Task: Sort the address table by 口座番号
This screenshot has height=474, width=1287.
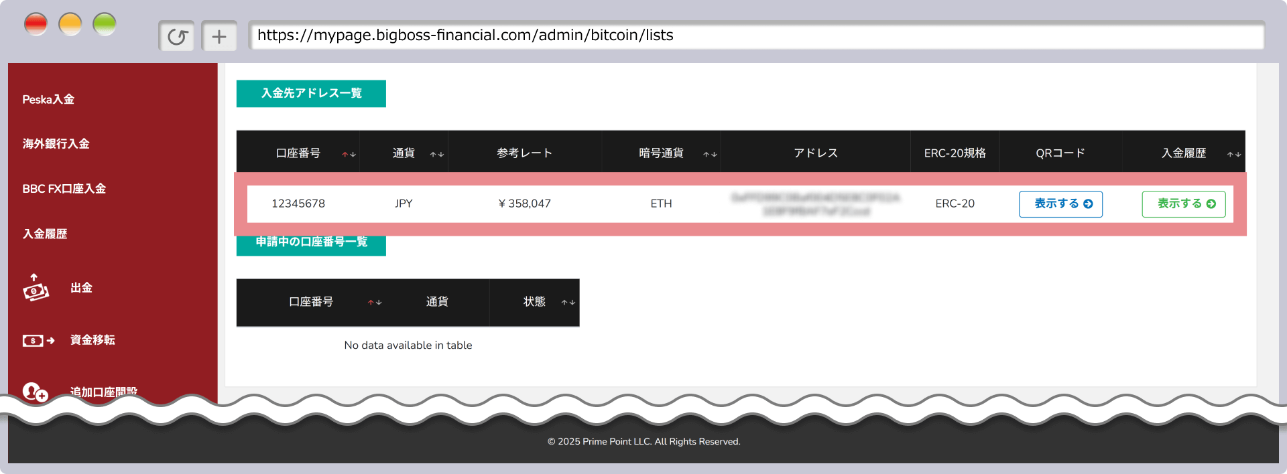Action: (x=349, y=154)
